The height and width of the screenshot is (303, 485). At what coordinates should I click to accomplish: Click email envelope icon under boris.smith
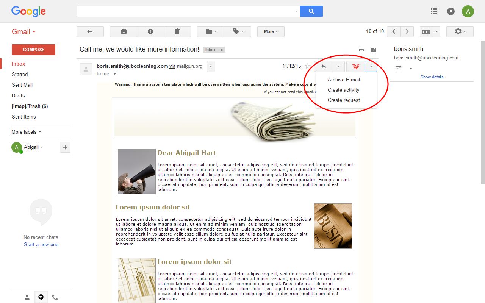point(398,69)
